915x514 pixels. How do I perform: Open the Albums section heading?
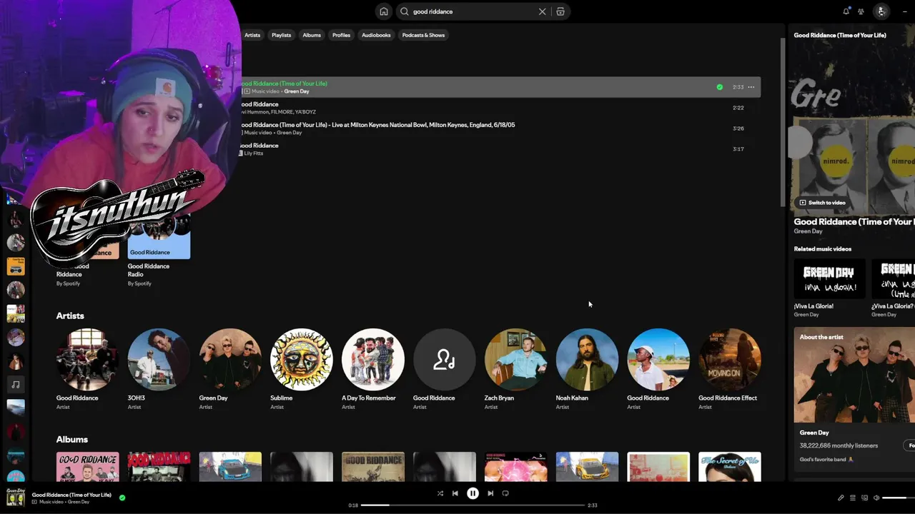[x=72, y=439]
